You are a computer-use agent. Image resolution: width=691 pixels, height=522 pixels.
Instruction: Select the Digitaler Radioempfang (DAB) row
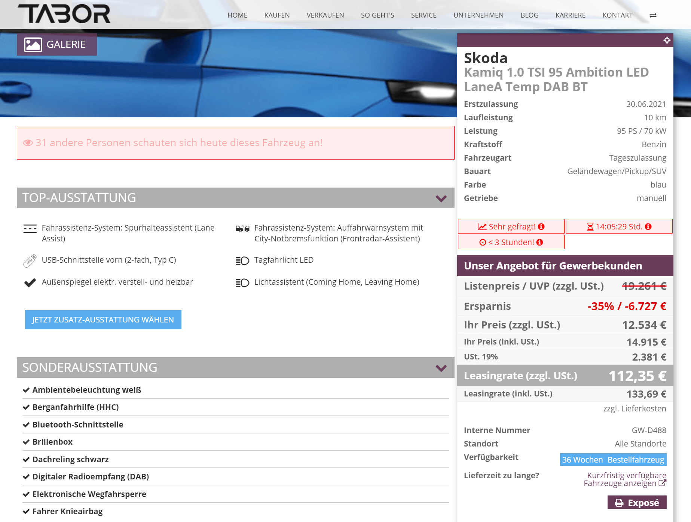[236, 477]
